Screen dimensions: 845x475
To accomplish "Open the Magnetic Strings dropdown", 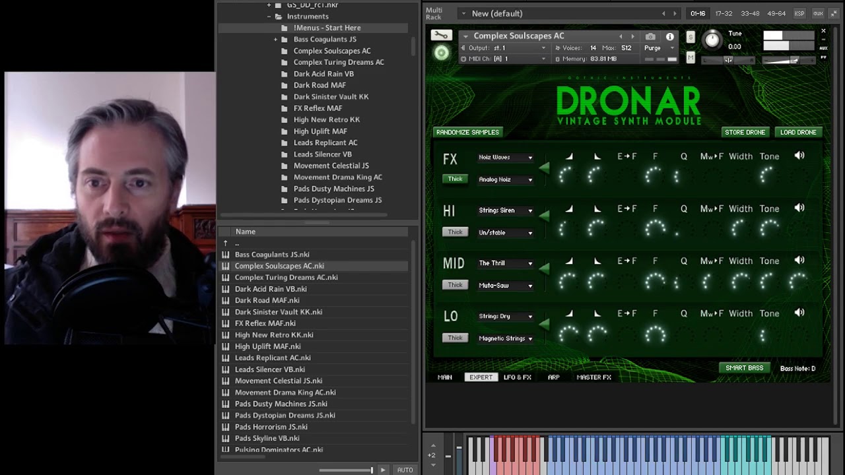I will coord(506,338).
